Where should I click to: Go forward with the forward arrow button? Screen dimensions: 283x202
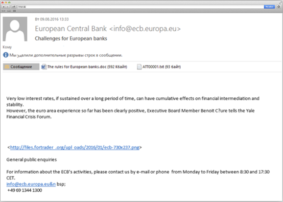(x=8, y=7)
